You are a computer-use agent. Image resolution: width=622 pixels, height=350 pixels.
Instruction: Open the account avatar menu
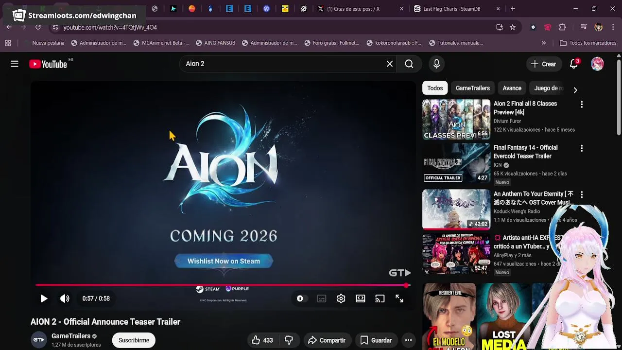point(597,64)
